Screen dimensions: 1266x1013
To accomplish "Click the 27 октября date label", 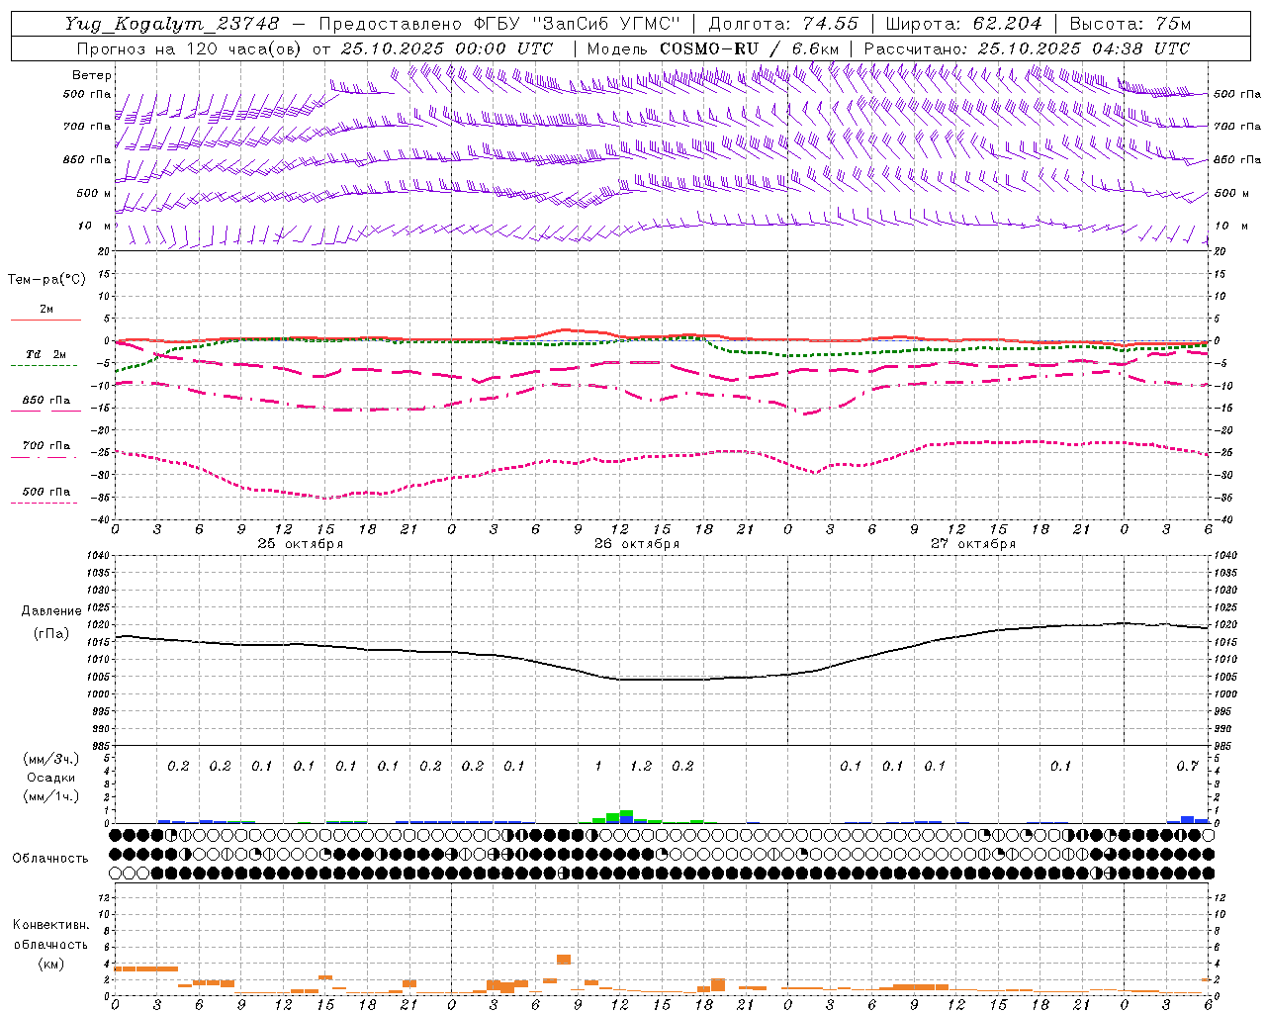I will (x=973, y=544).
